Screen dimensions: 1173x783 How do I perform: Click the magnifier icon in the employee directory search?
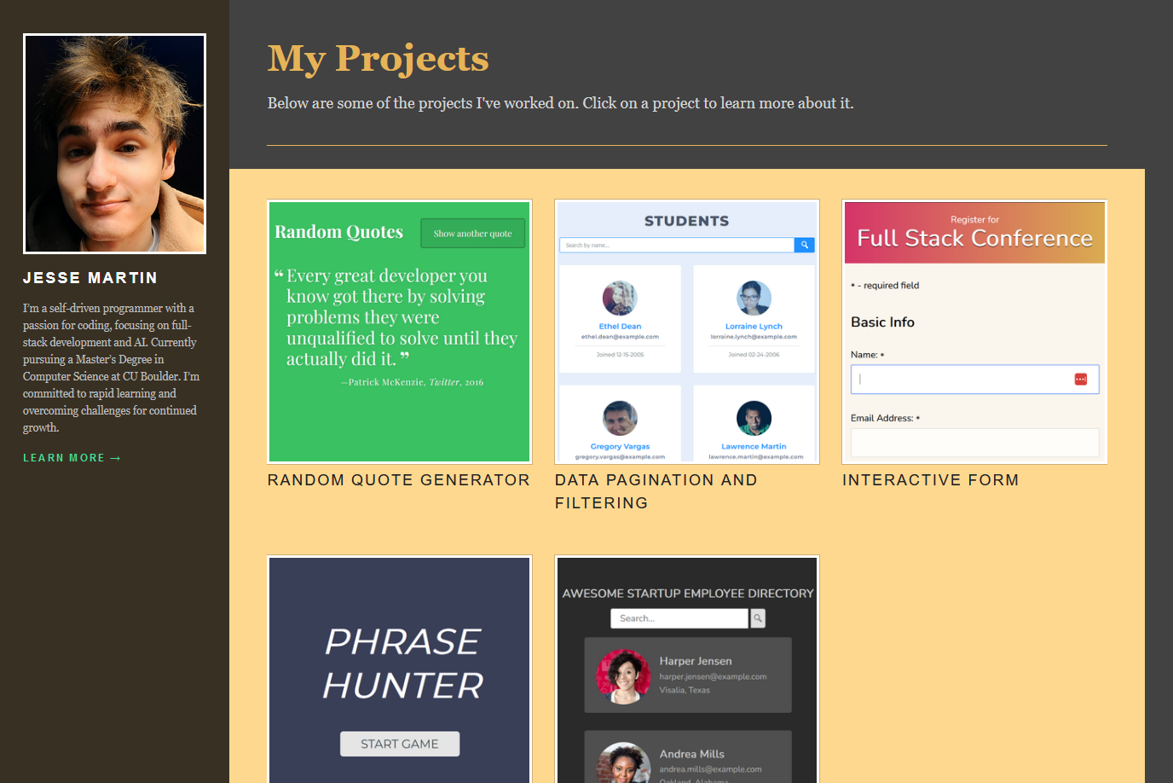coord(758,618)
